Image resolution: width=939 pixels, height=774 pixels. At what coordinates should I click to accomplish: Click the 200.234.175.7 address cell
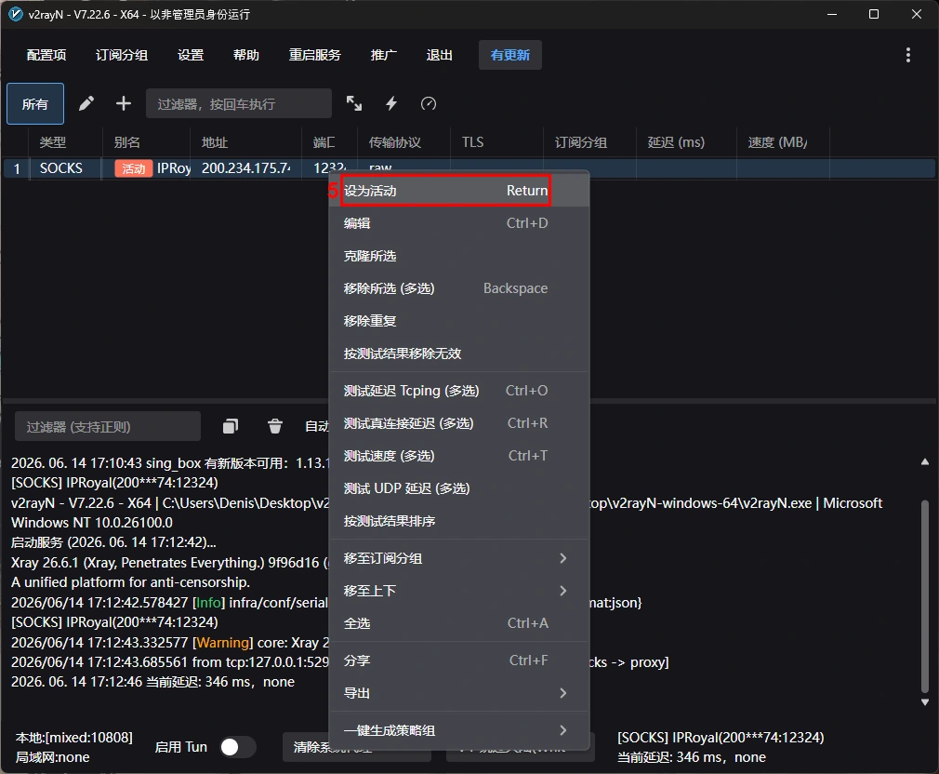tap(245, 168)
